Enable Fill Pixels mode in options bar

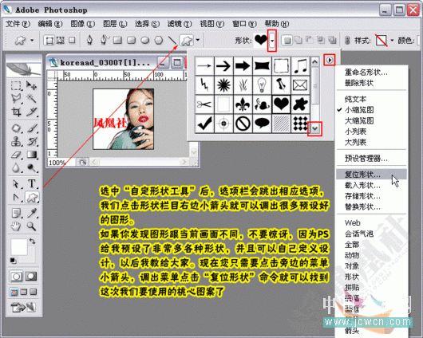point(72,41)
